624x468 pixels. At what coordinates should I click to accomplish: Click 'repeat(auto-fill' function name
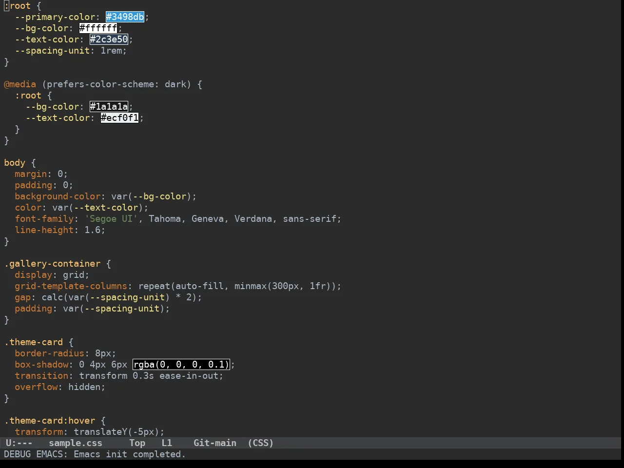pyautogui.click(x=181, y=286)
